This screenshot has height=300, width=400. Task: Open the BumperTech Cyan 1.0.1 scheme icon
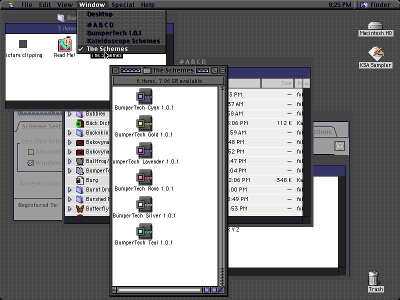(144, 96)
